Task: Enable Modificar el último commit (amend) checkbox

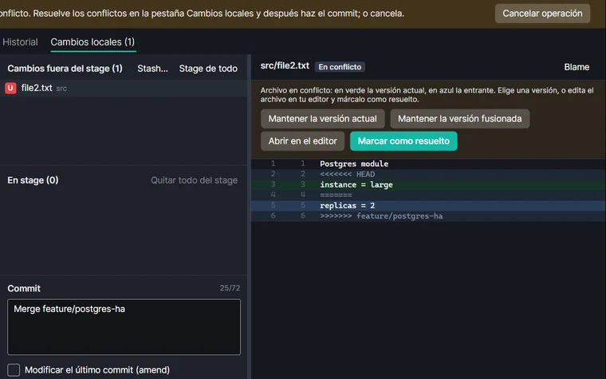Action: [14, 369]
